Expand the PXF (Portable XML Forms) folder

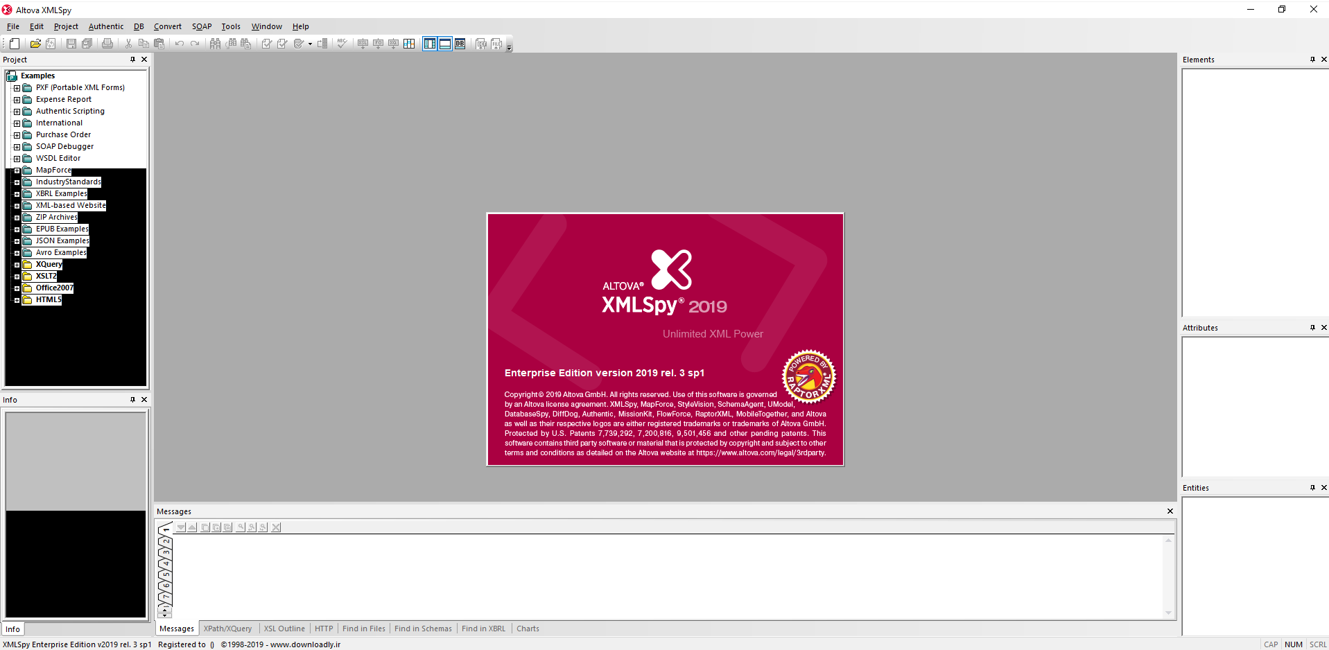point(17,88)
